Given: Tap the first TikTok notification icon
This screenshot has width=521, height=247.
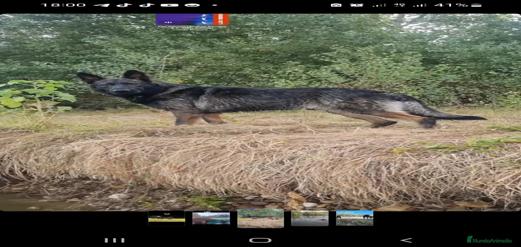Looking at the screenshot, I should click(124, 5).
